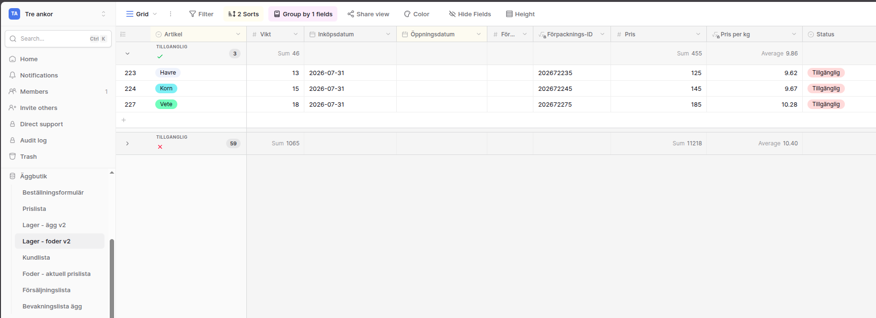The image size is (876, 318).
Task: Open the Grid view switcher
Action: click(142, 14)
